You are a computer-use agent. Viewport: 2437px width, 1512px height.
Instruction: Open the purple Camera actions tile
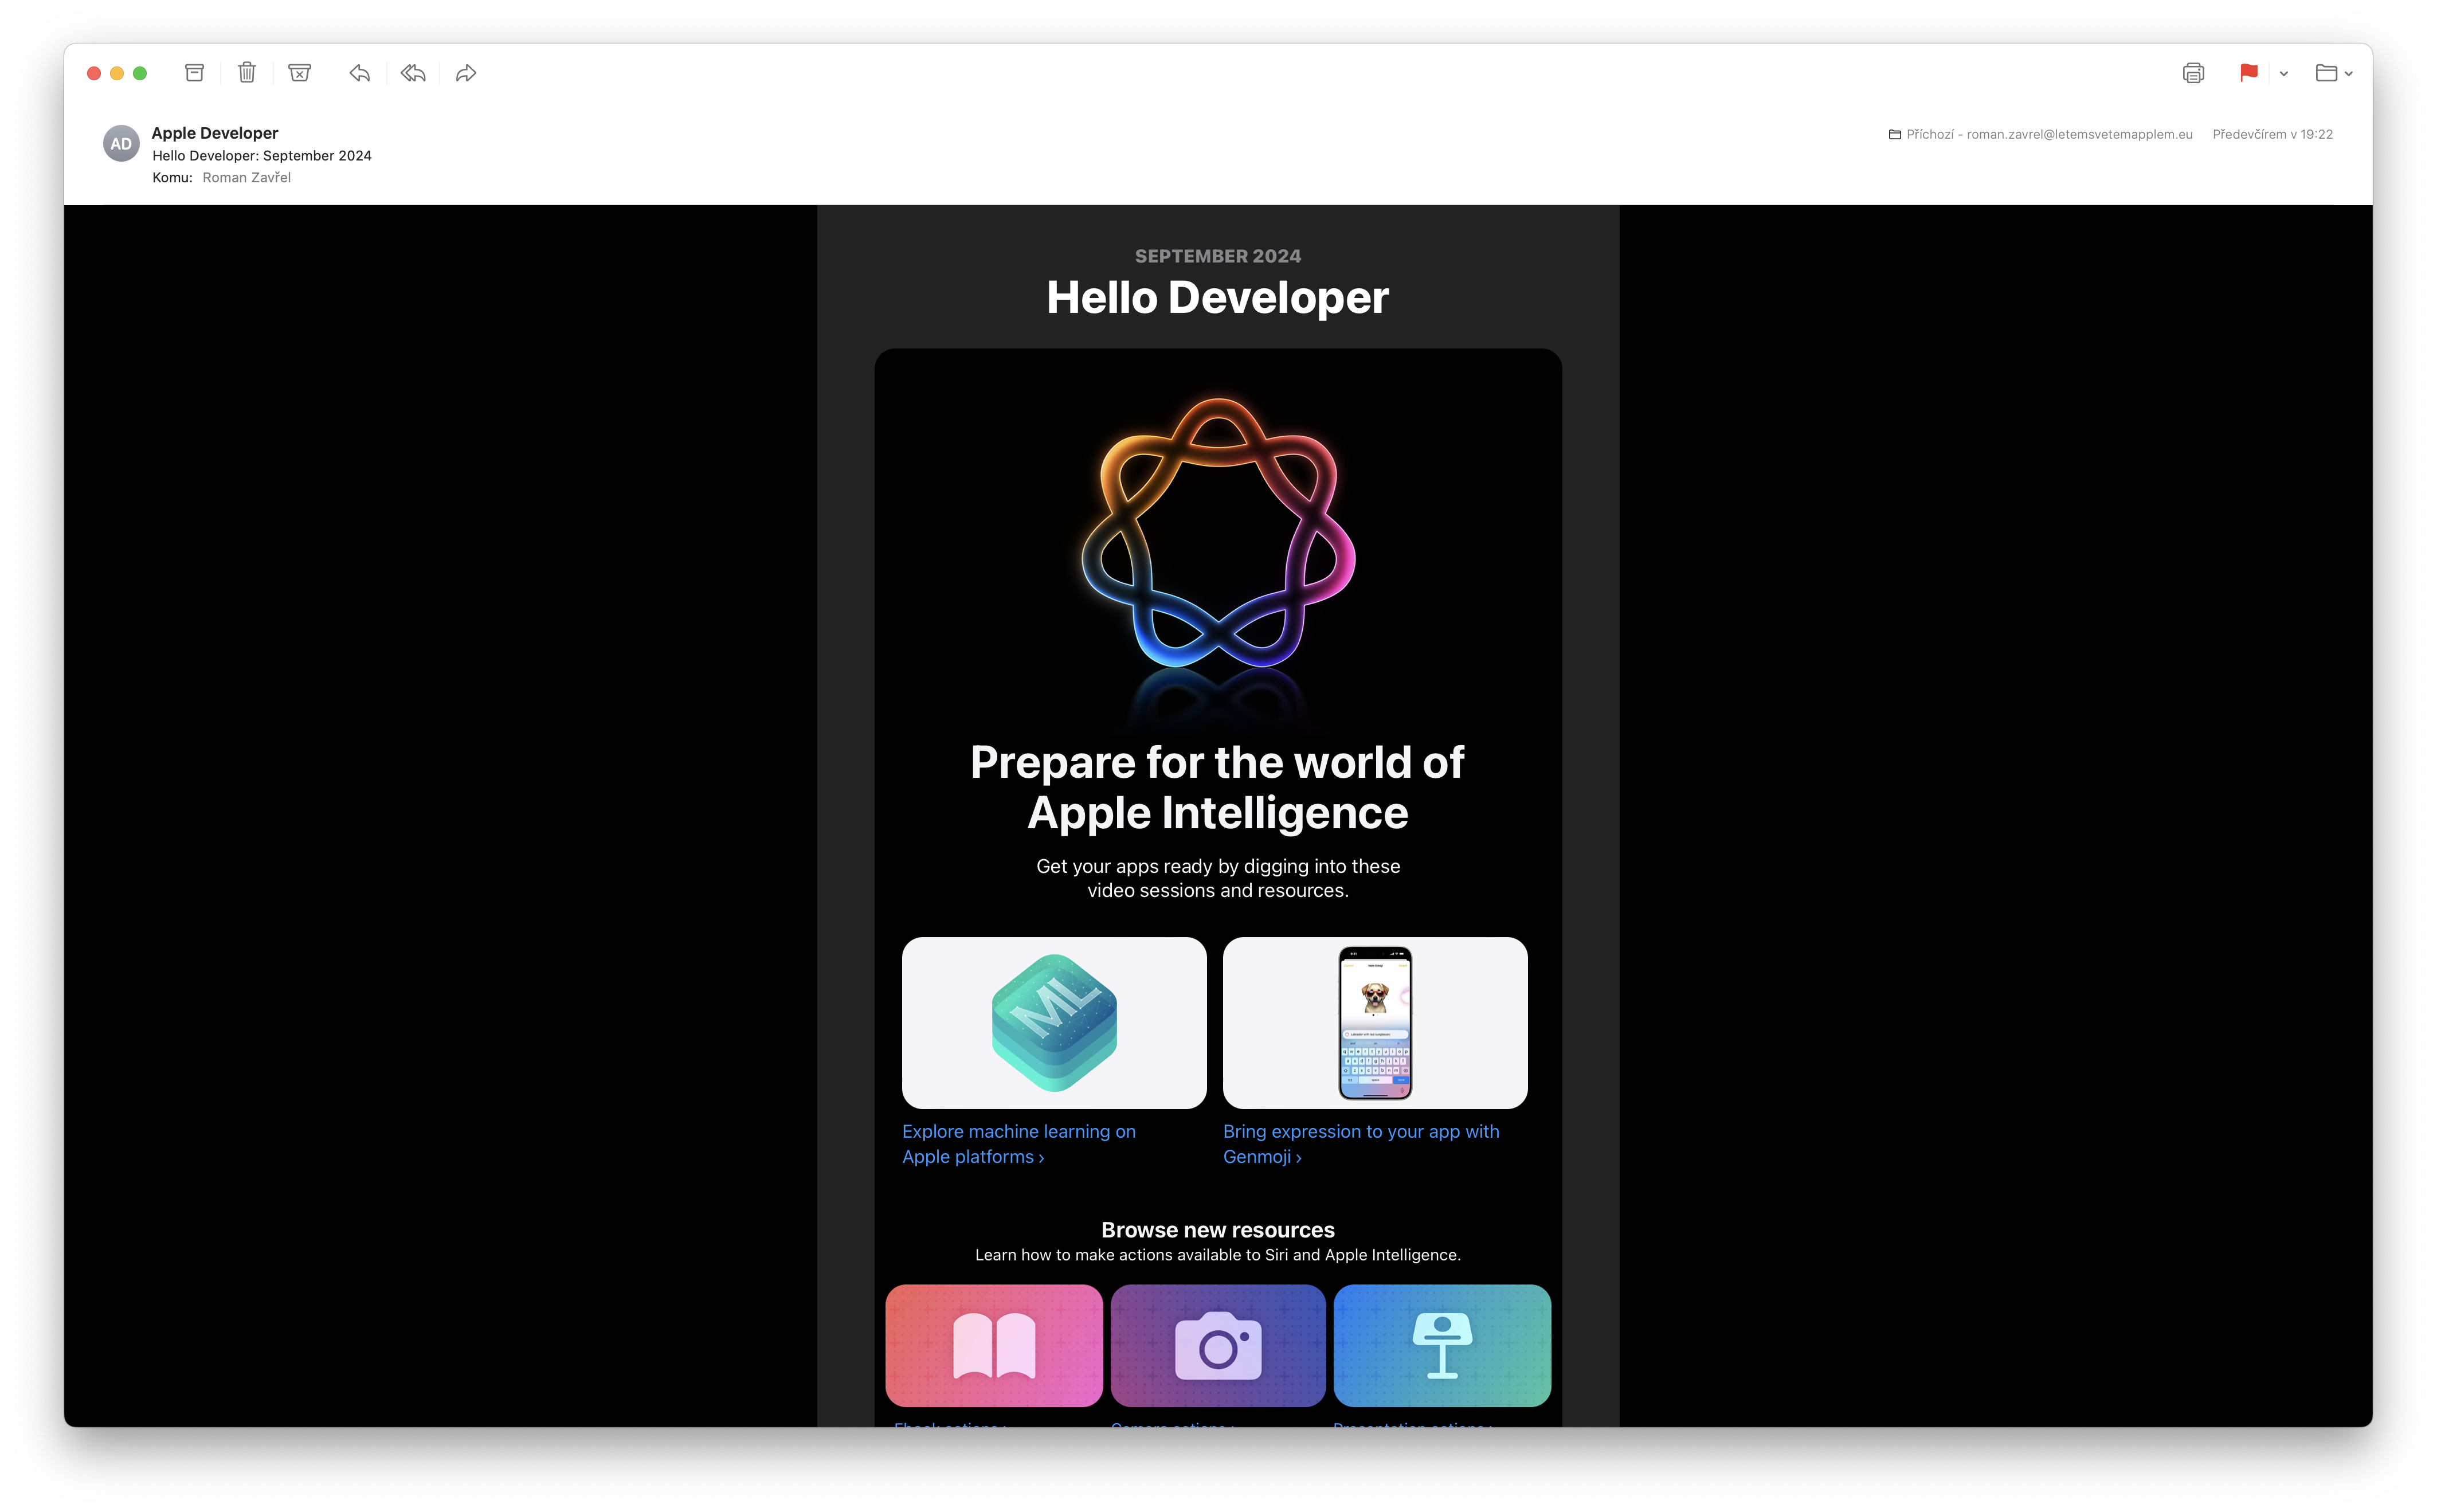point(1218,1345)
